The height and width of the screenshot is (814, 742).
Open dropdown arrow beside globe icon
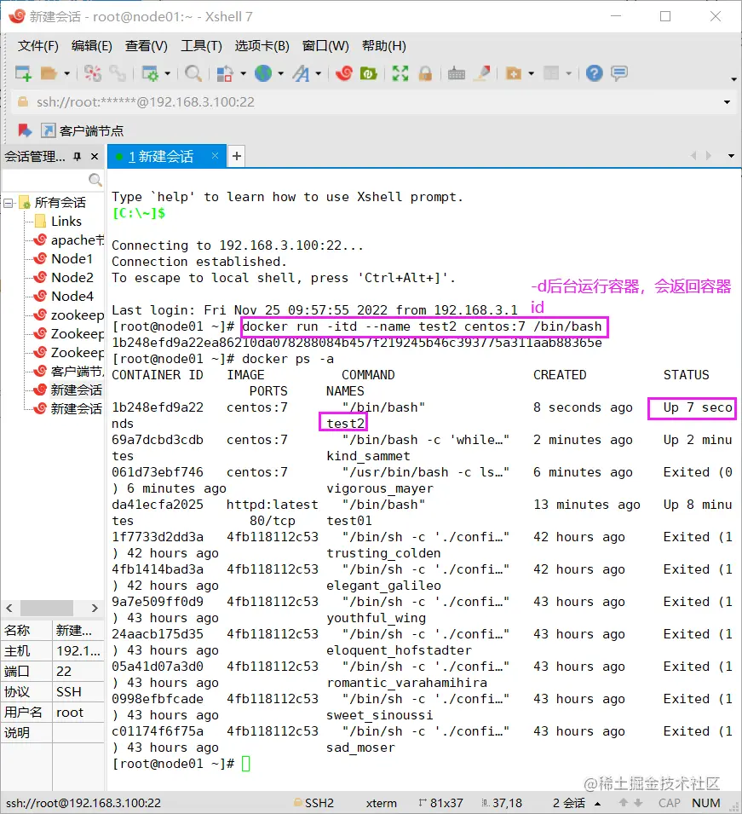pyautogui.click(x=281, y=73)
